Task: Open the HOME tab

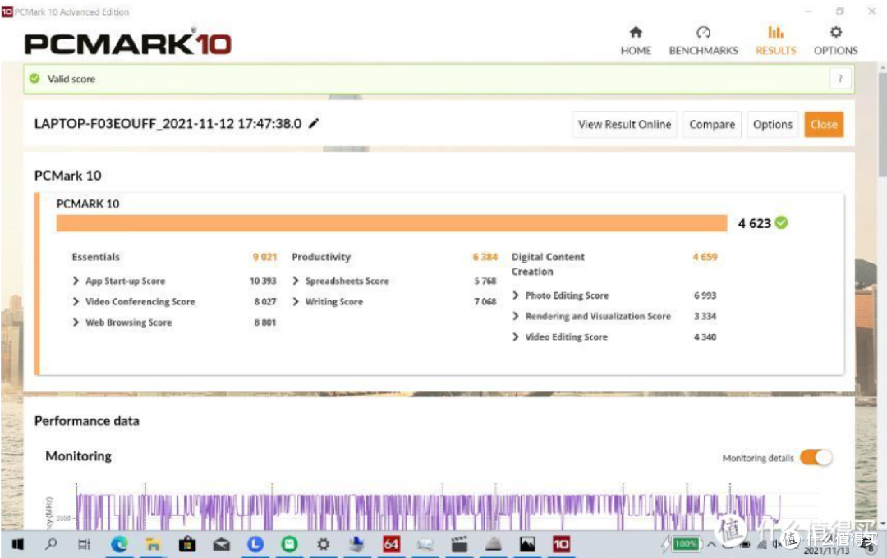Action: (636, 41)
